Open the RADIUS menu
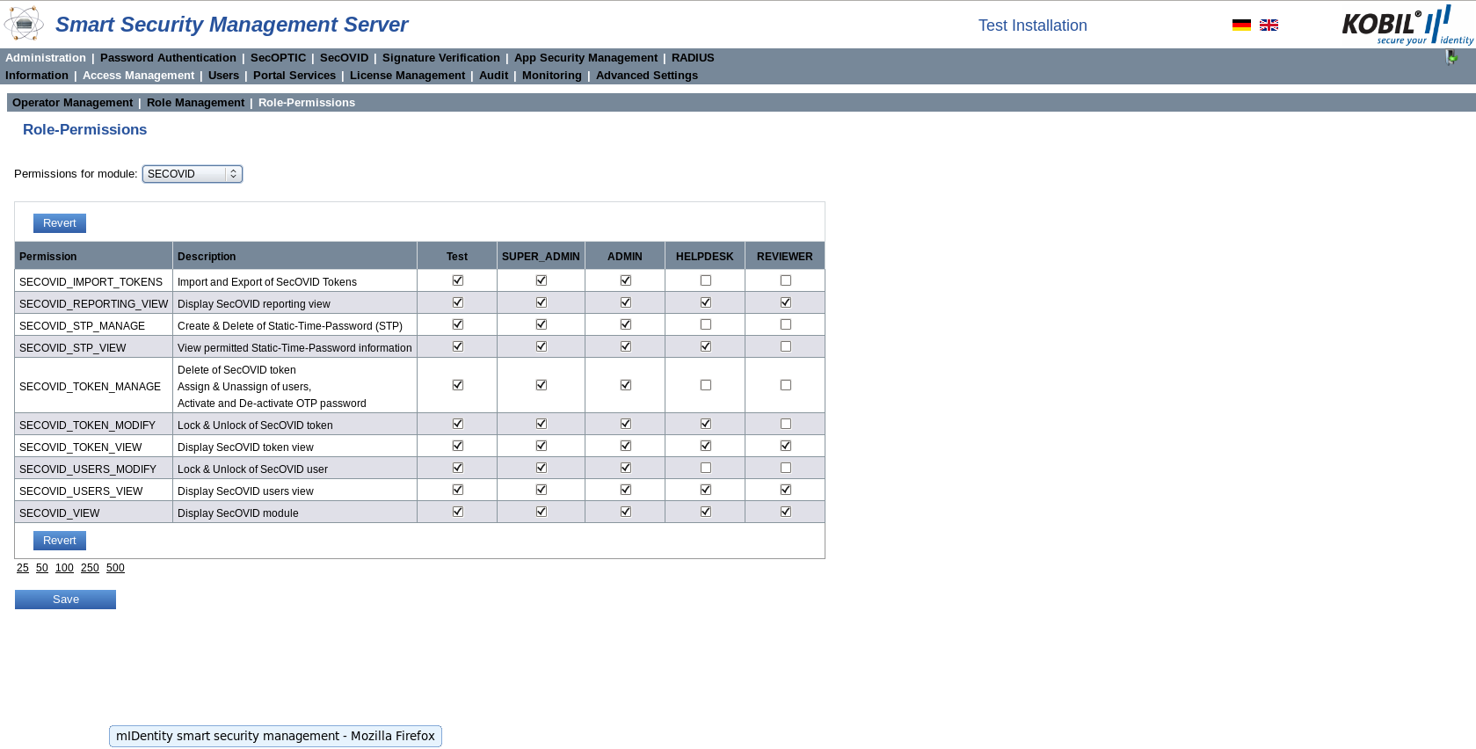 tap(693, 58)
